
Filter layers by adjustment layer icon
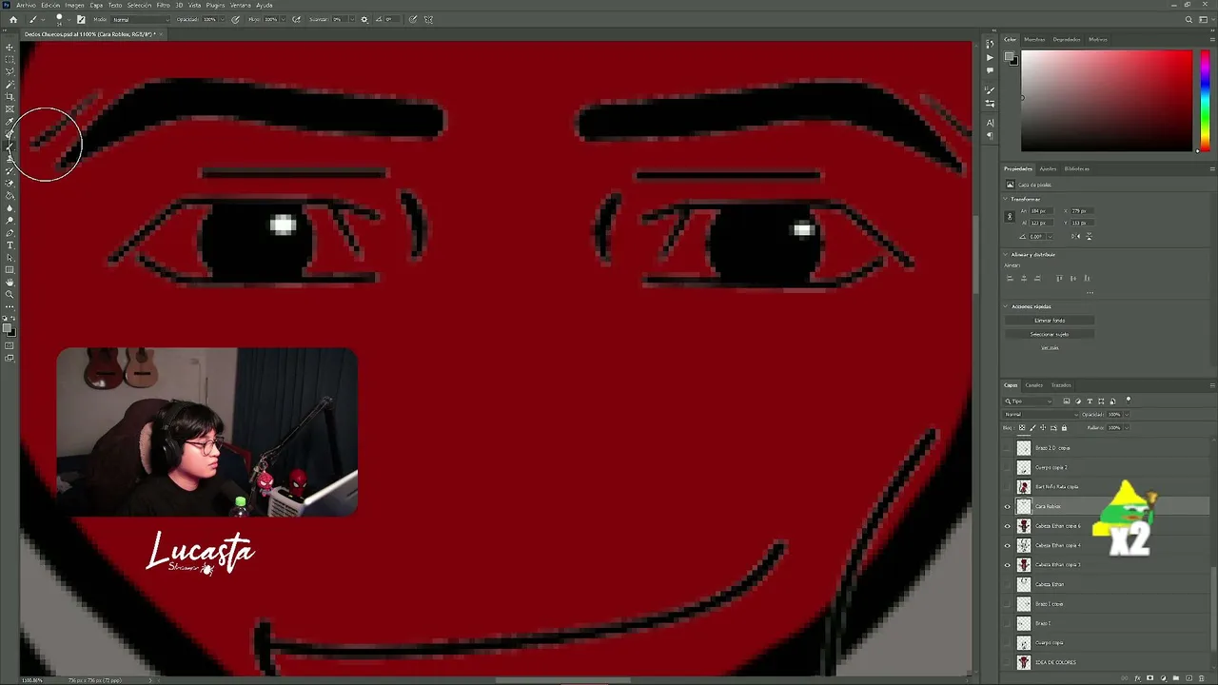1078,401
